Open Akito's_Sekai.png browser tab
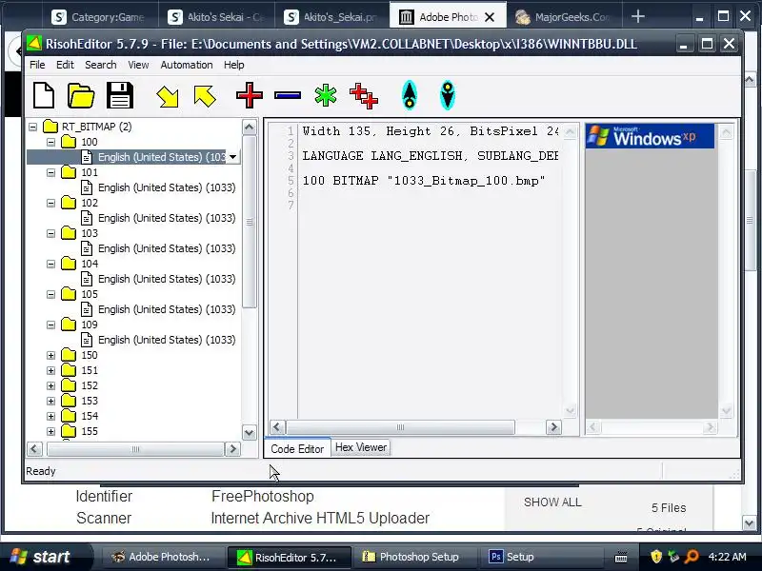762x571 pixels. [x=332, y=17]
